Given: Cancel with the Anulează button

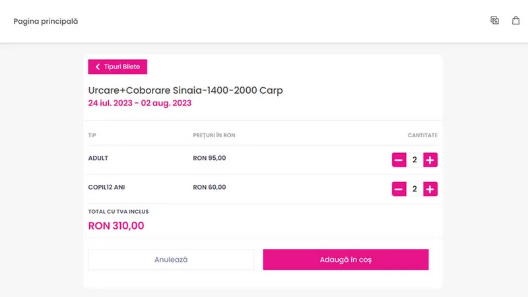Looking at the screenshot, I should pos(171,259).
